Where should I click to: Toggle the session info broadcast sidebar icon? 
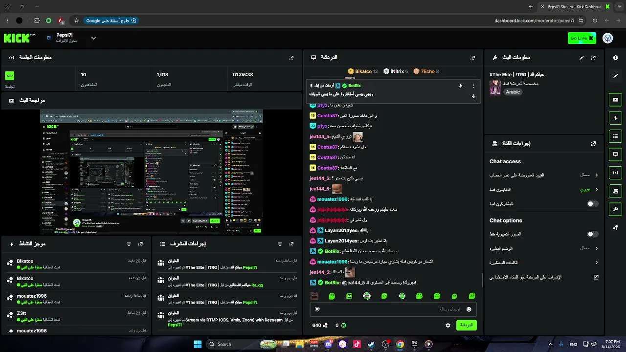(615, 173)
